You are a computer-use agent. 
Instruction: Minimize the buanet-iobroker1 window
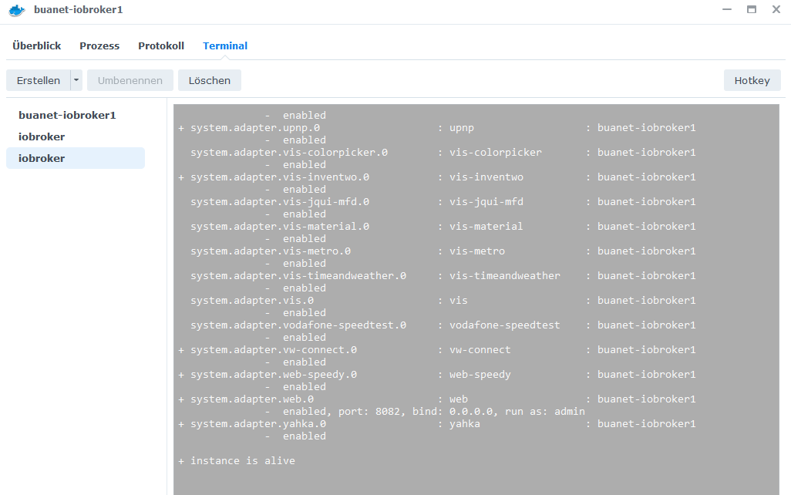click(727, 10)
